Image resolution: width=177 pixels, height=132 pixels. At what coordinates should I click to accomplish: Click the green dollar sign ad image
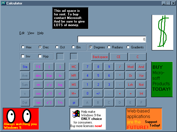tap(163, 32)
